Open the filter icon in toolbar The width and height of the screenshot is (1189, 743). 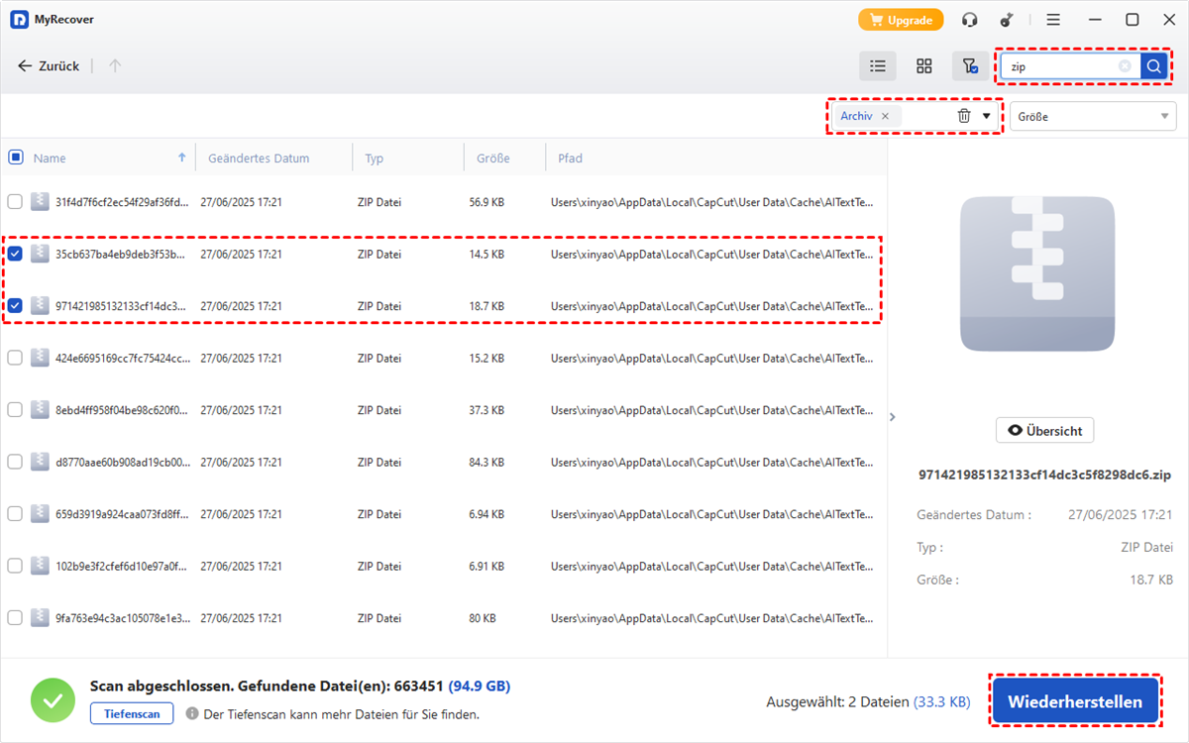pos(970,66)
